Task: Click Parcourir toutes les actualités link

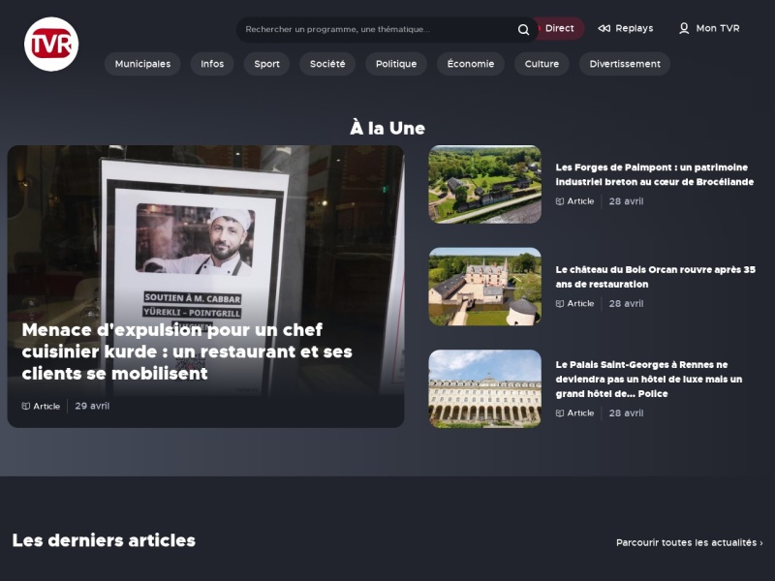Action: pyautogui.click(x=690, y=542)
